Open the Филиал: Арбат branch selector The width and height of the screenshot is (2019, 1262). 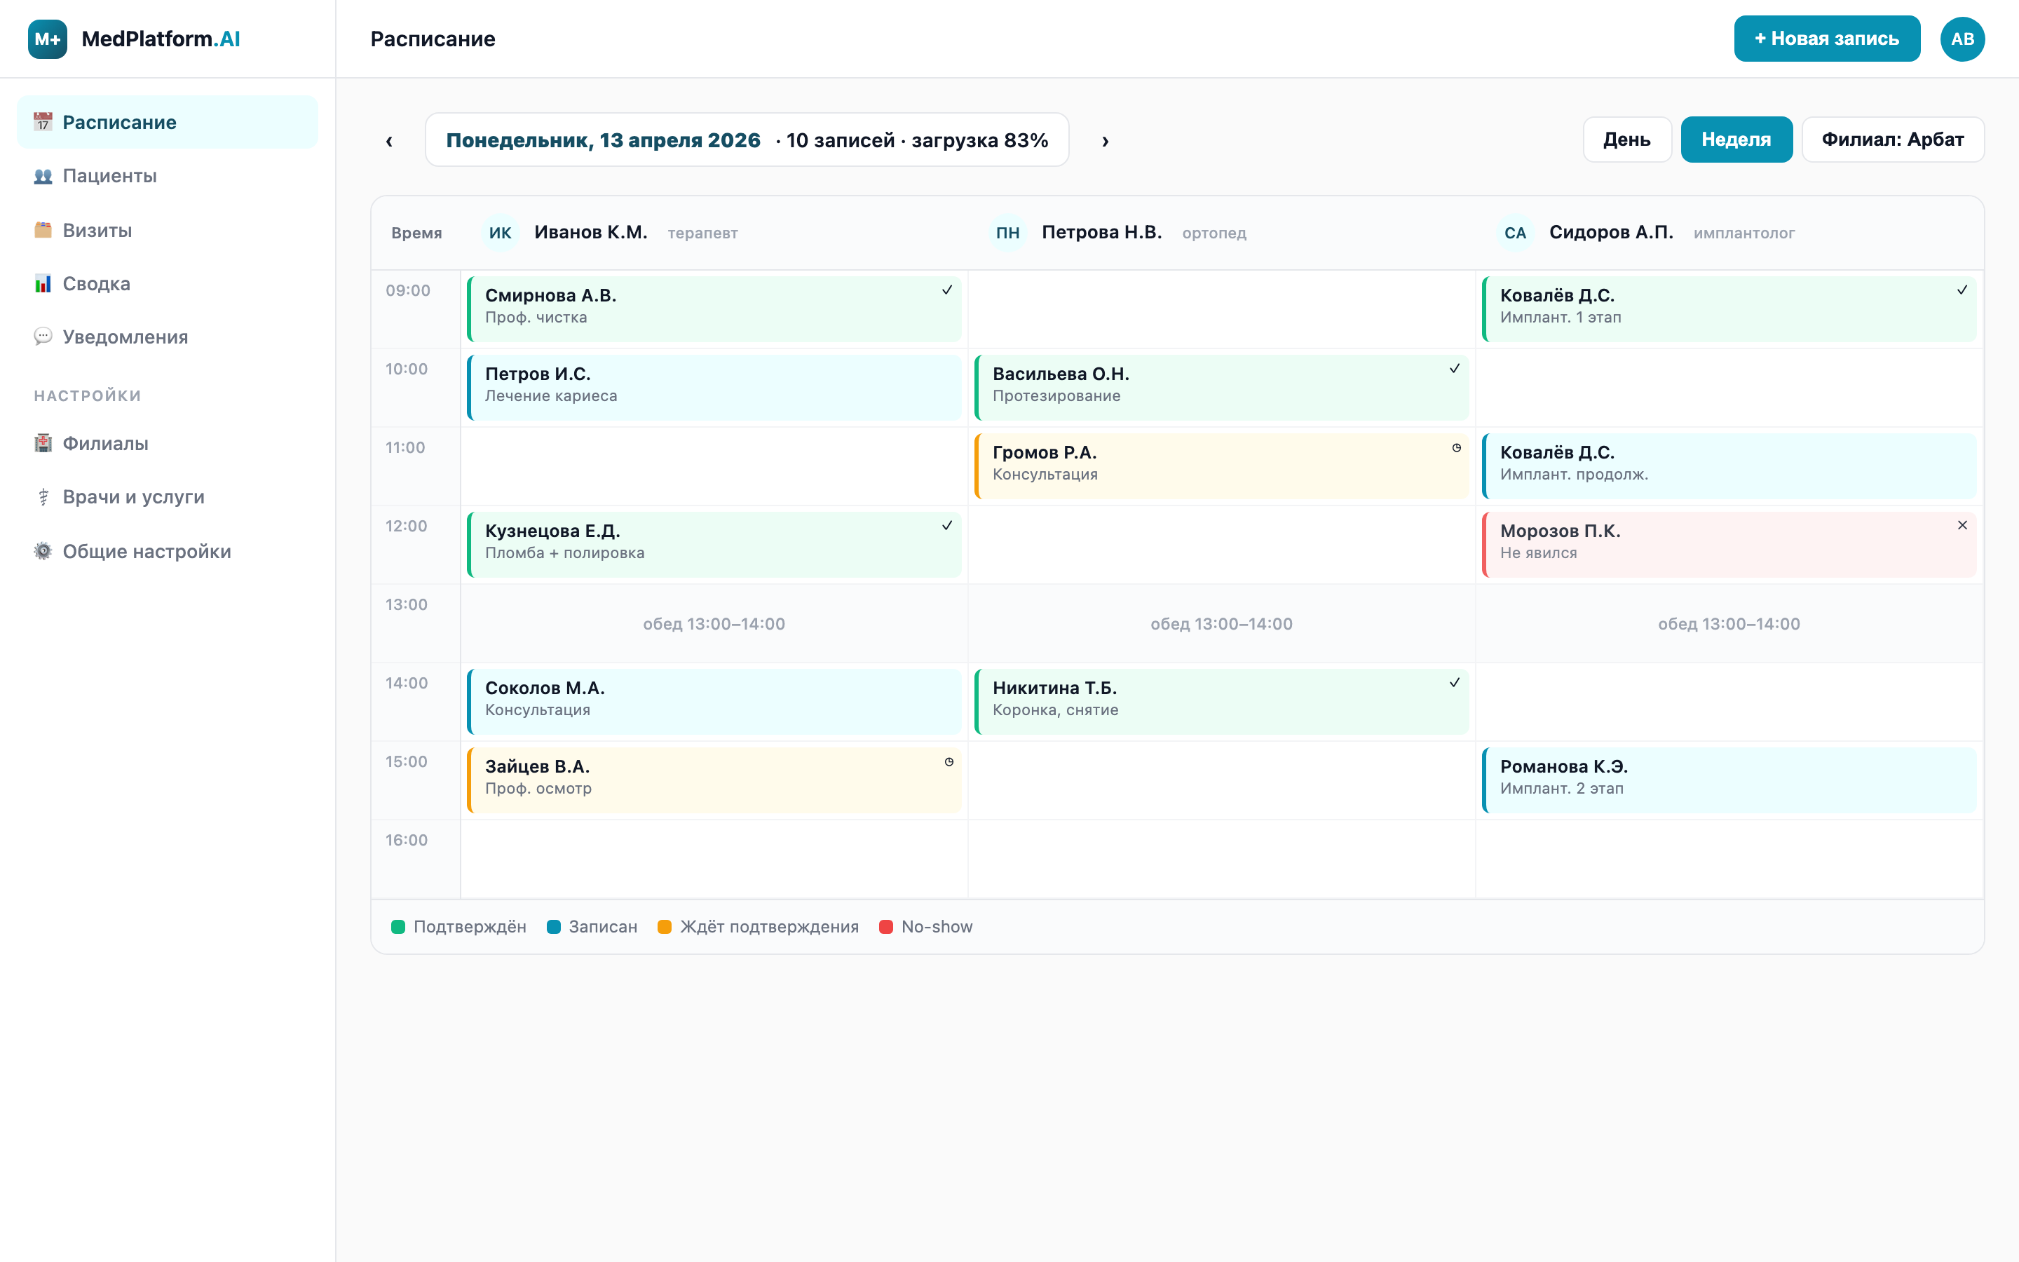[x=1892, y=140]
